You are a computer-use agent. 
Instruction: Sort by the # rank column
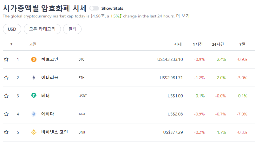click(11, 44)
